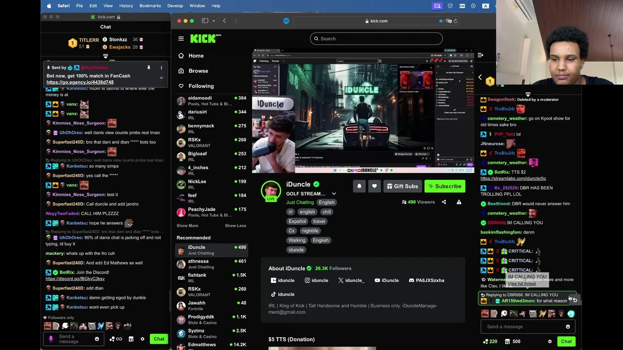Screen dimensions: 623x350
Task: Go to Home in Kick sidebar
Action: pyautogui.click(x=191, y=56)
